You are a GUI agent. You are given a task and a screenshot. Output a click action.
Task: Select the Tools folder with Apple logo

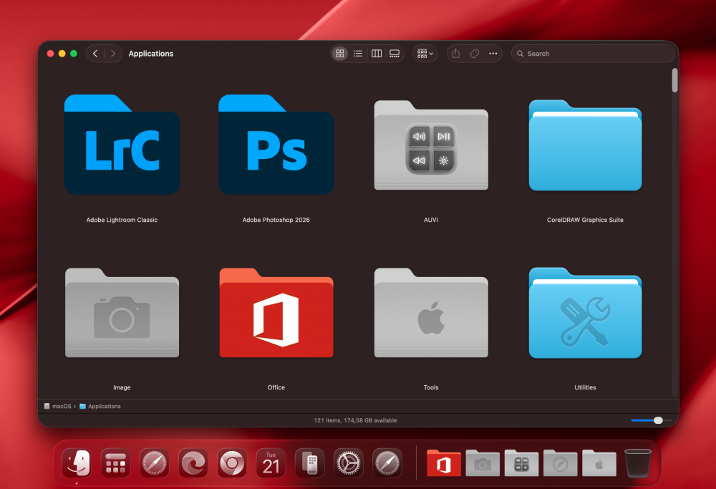click(431, 313)
